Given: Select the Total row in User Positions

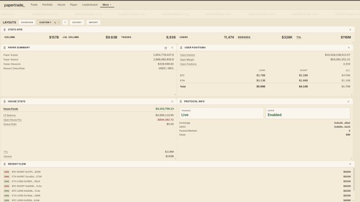Looking at the screenshot, I should click(x=265, y=86).
